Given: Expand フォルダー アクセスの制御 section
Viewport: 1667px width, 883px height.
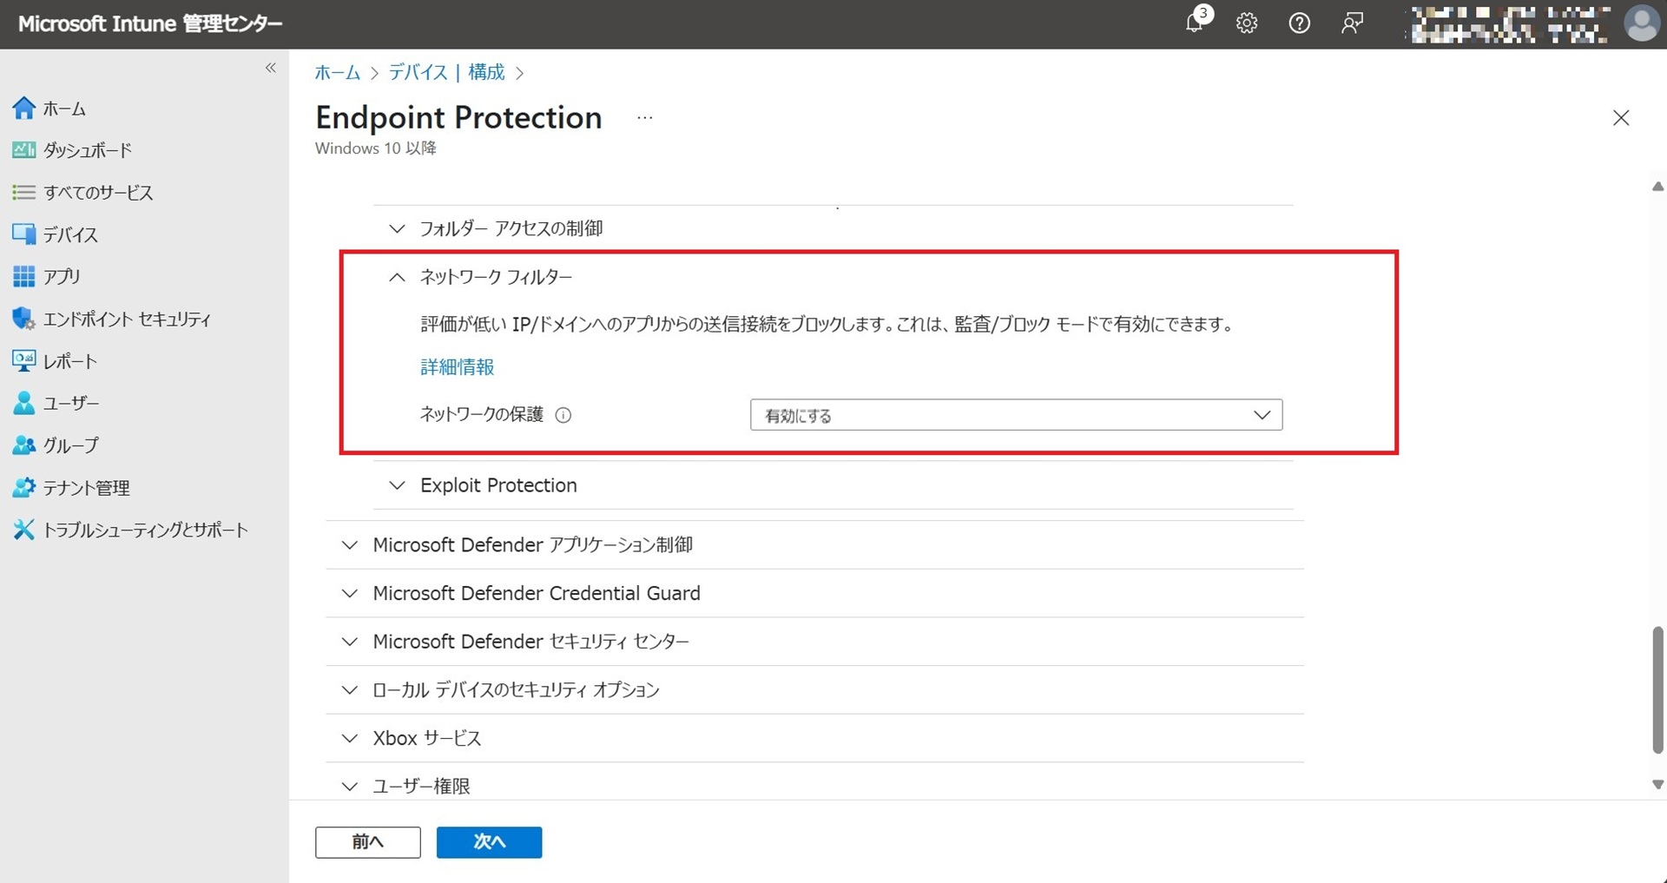Looking at the screenshot, I should [397, 228].
